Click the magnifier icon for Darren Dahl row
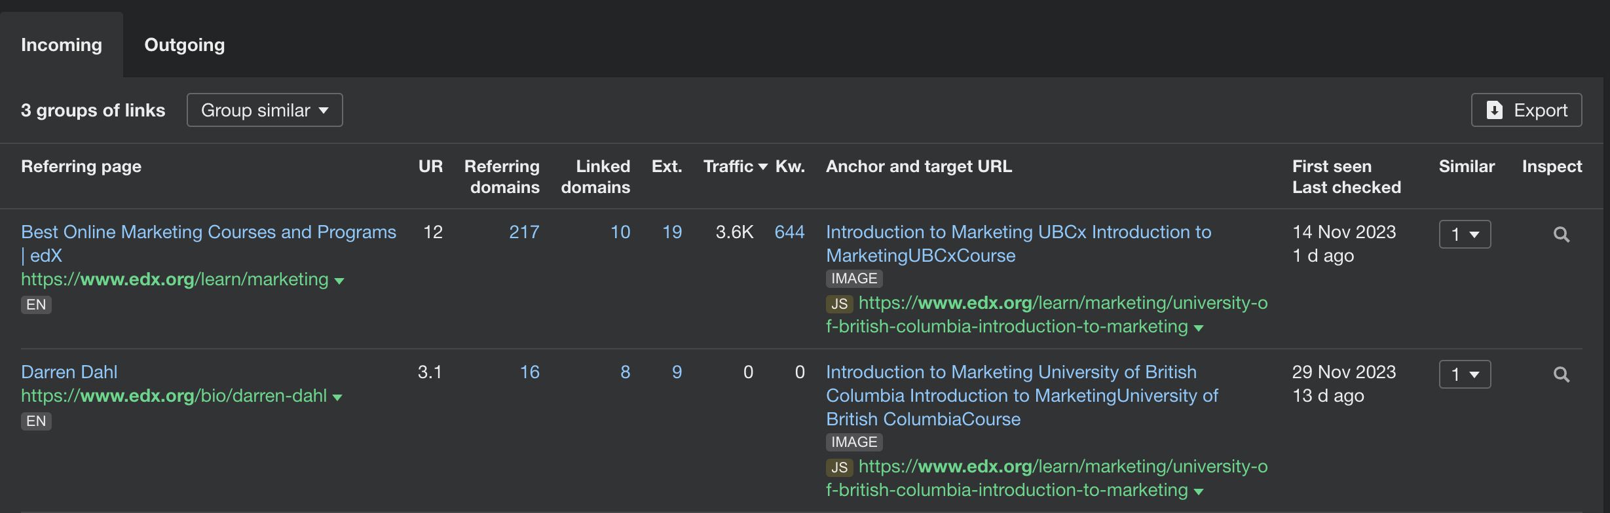1610x513 pixels. click(x=1561, y=374)
